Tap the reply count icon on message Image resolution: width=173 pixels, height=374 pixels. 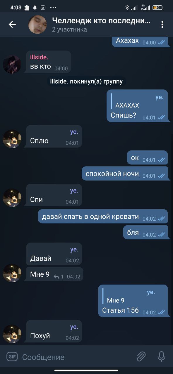[x=56, y=277]
